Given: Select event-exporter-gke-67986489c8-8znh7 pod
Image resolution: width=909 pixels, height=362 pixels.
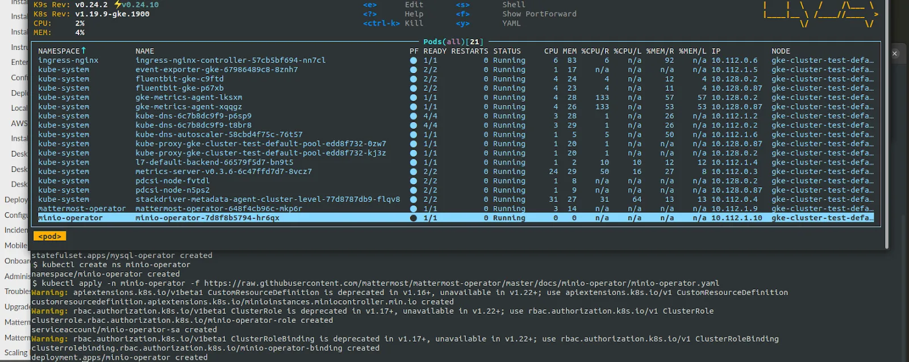Looking at the screenshot, I should click(456, 70).
